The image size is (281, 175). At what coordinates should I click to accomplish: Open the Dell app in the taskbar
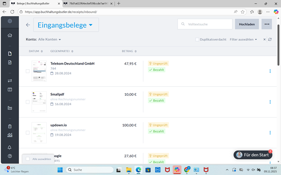click(x=158, y=170)
